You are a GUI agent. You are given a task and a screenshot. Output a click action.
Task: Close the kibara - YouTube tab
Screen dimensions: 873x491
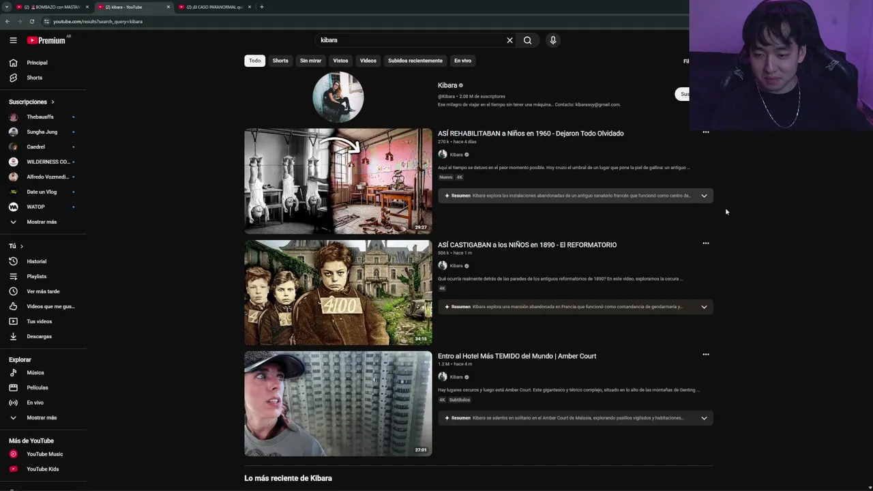pyautogui.click(x=168, y=7)
